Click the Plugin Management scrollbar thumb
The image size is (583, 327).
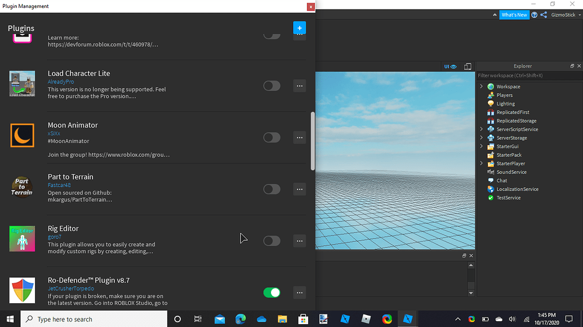(313, 141)
